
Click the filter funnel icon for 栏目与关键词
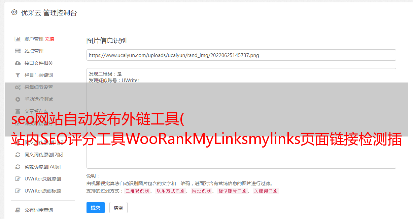click(18, 75)
